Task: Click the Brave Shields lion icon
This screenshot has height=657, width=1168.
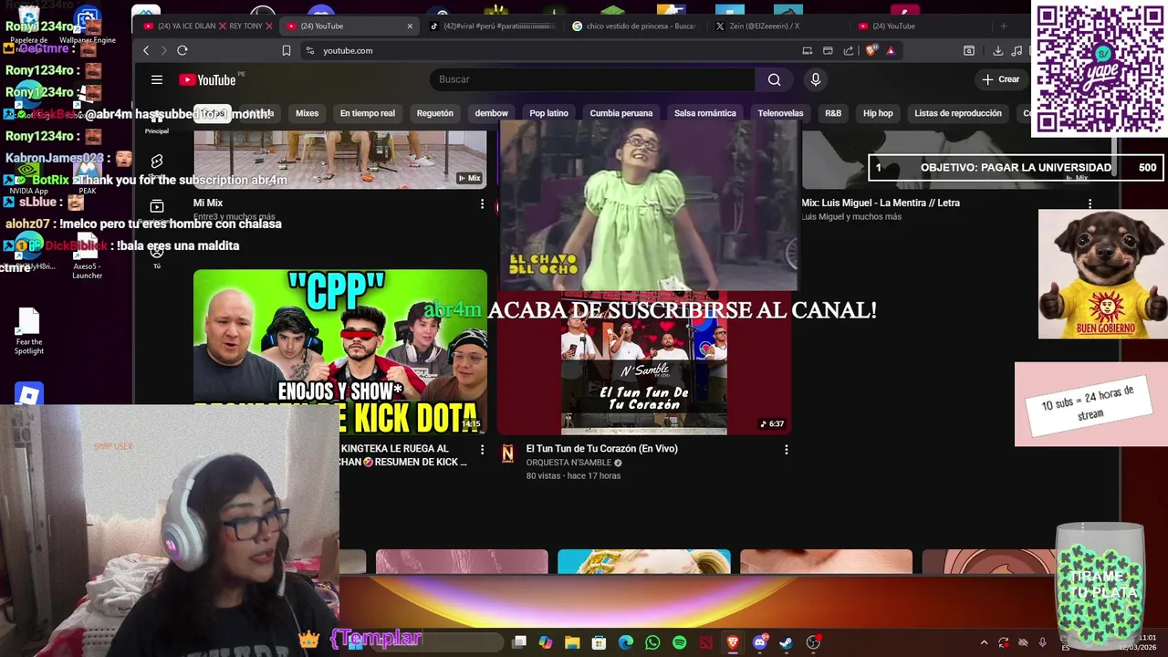Action: pyautogui.click(x=871, y=50)
